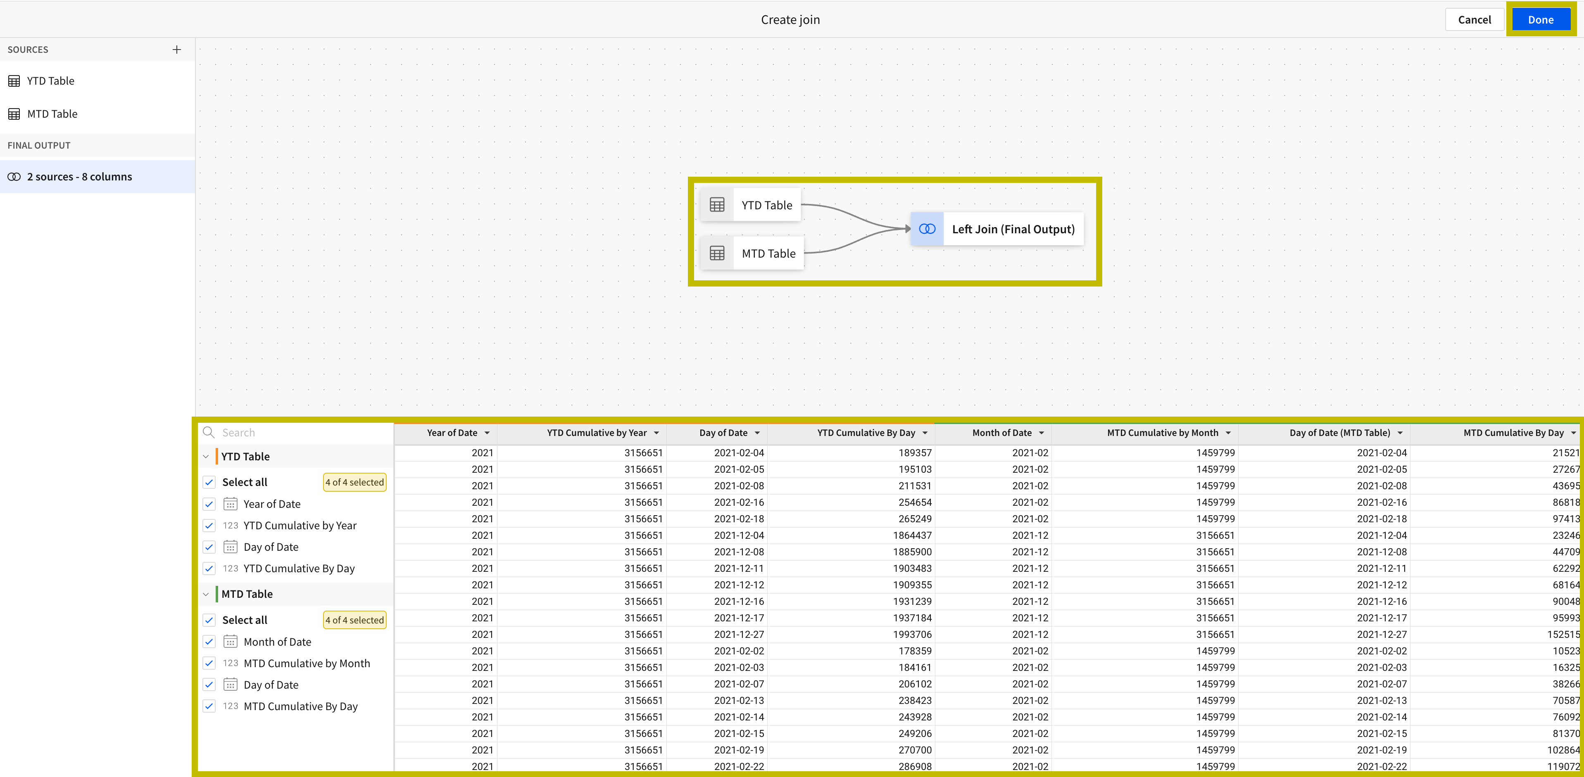Viewport: 1584px width, 777px height.
Task: Cancel the join creation
Action: click(x=1475, y=19)
